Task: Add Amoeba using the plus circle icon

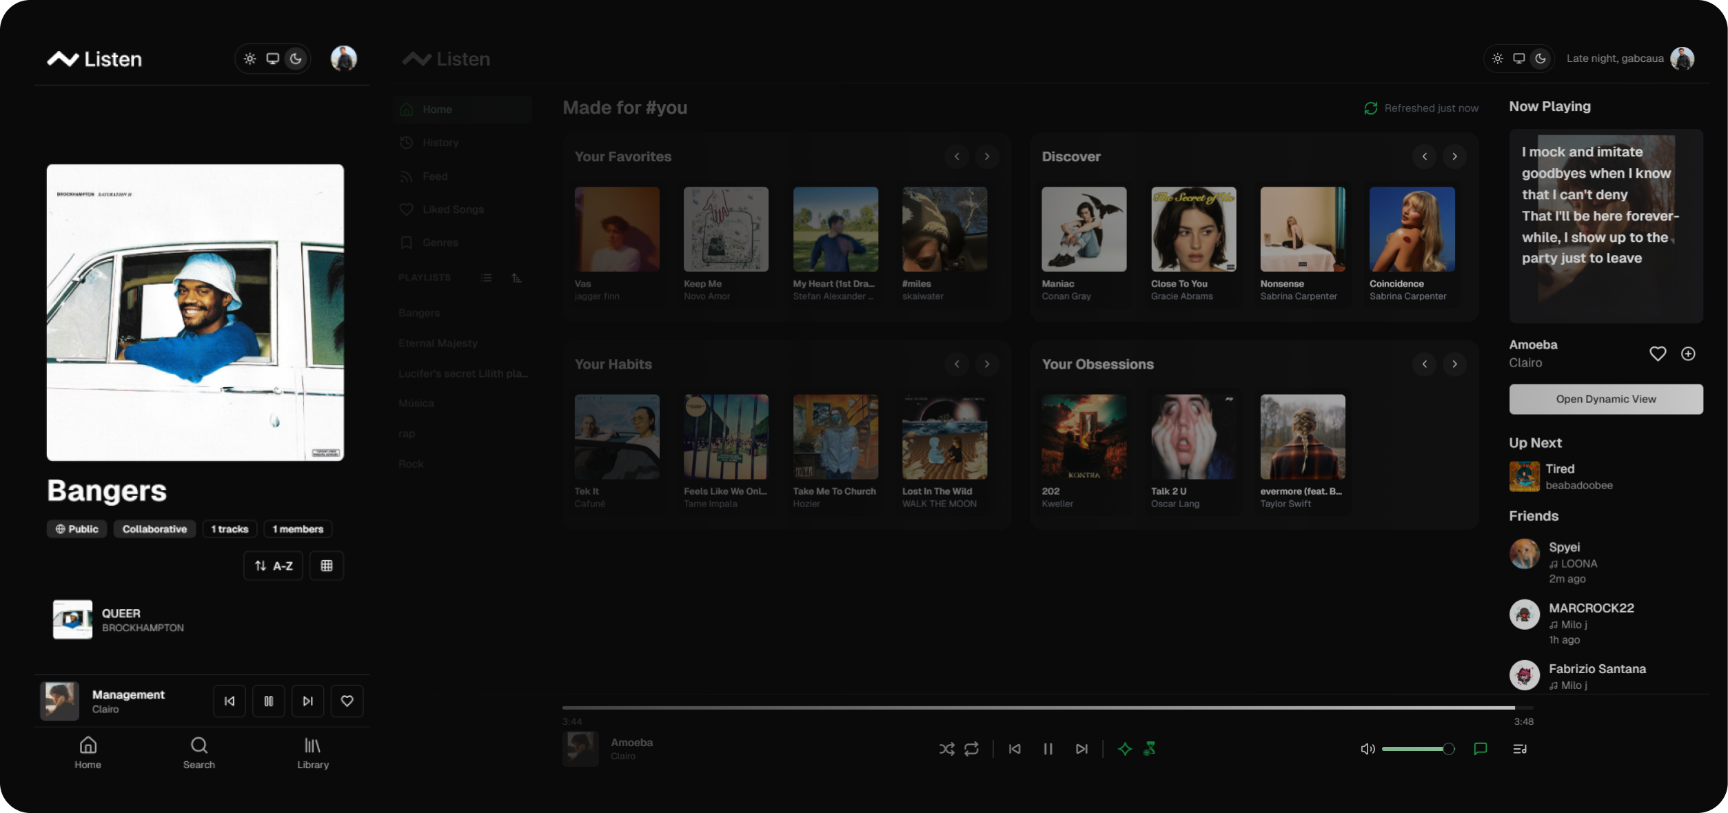Action: [1687, 353]
